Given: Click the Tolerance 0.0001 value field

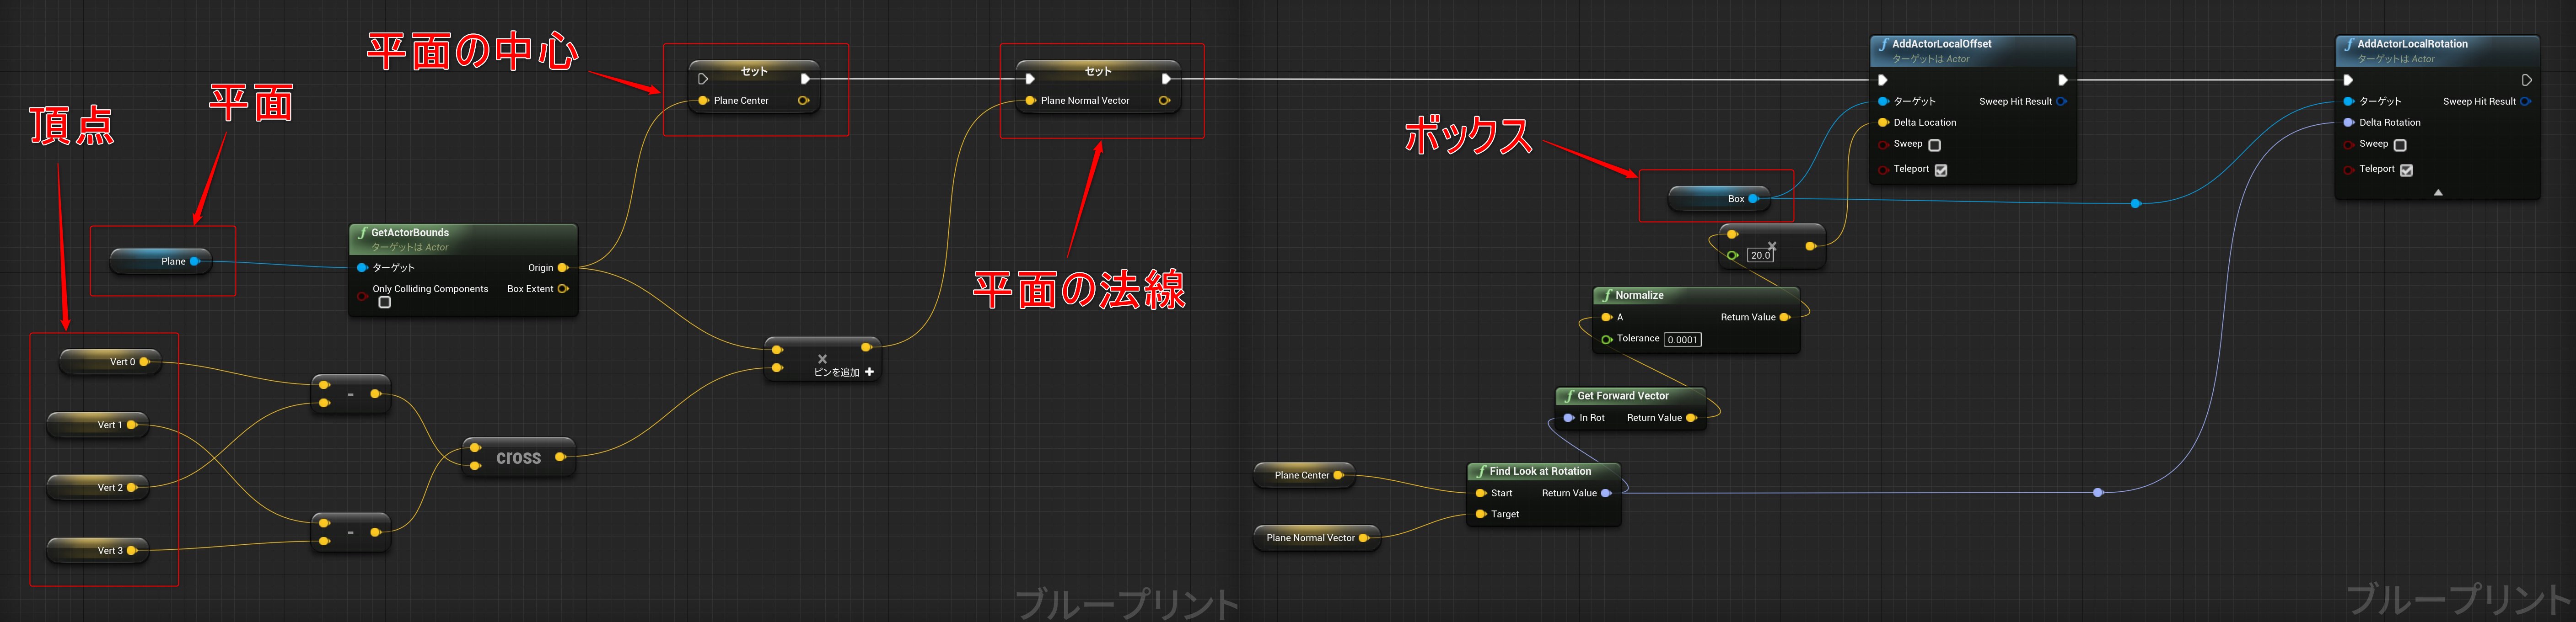Looking at the screenshot, I should (x=1683, y=340).
